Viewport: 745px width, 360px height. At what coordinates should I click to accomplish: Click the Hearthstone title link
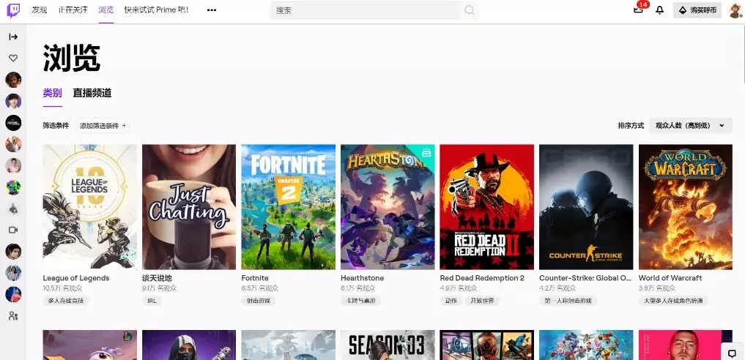(x=362, y=278)
